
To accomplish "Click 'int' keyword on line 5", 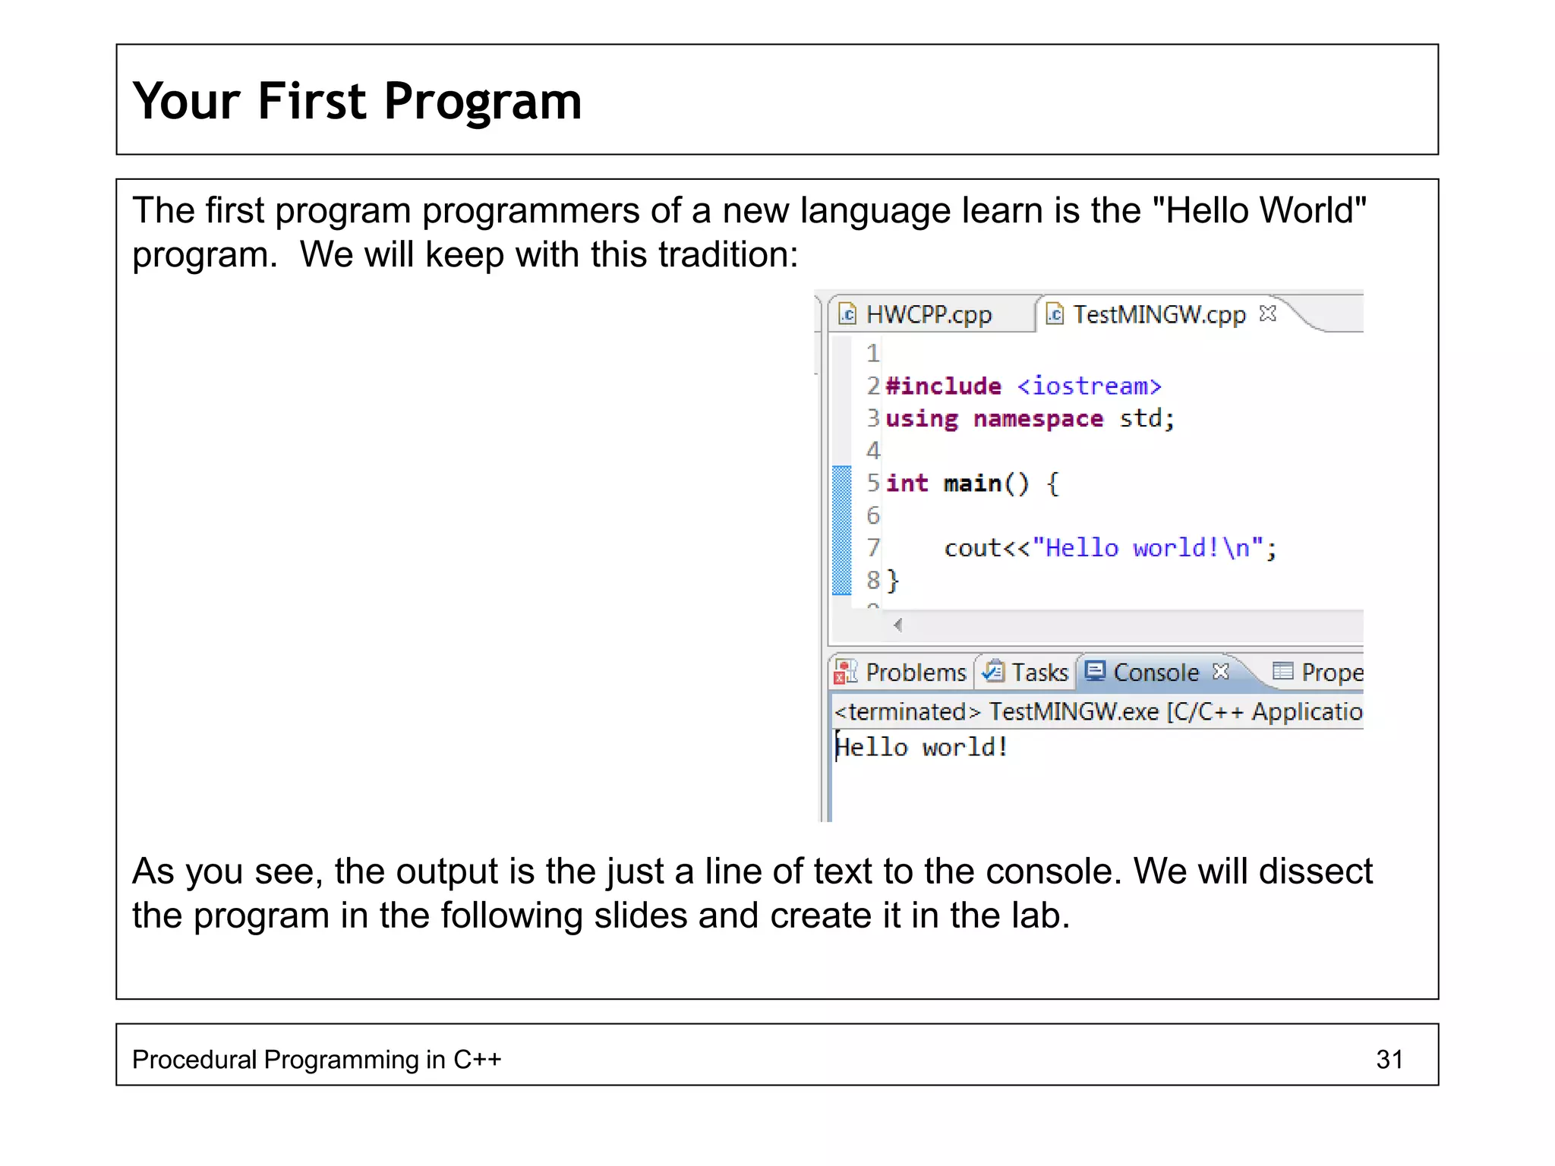I will 907,484.
